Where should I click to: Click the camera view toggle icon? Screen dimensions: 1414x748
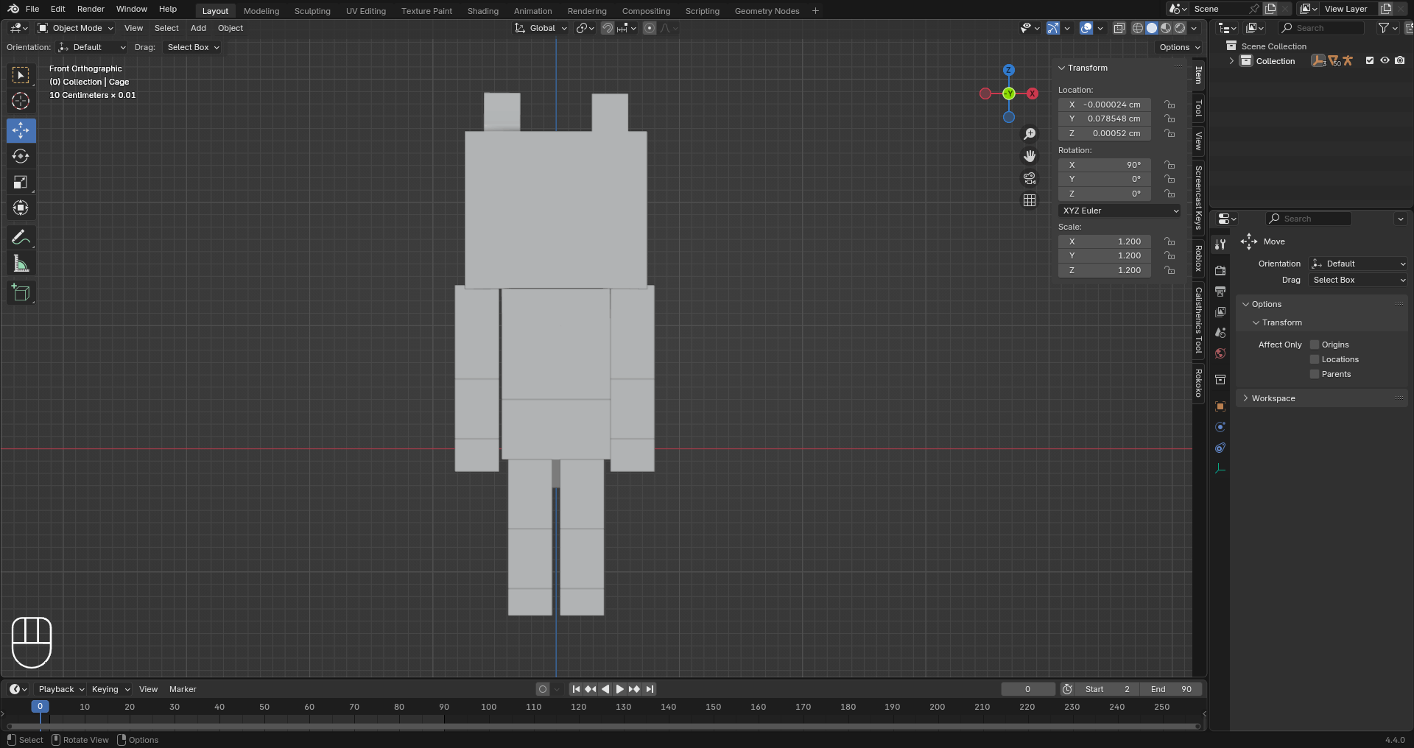coord(1030,178)
